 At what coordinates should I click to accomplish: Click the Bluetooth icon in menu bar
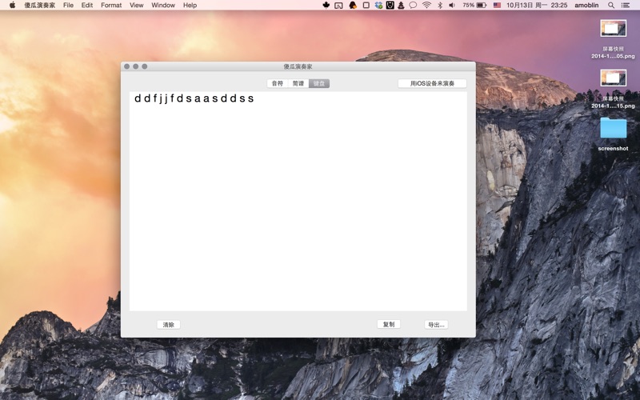point(439,5)
